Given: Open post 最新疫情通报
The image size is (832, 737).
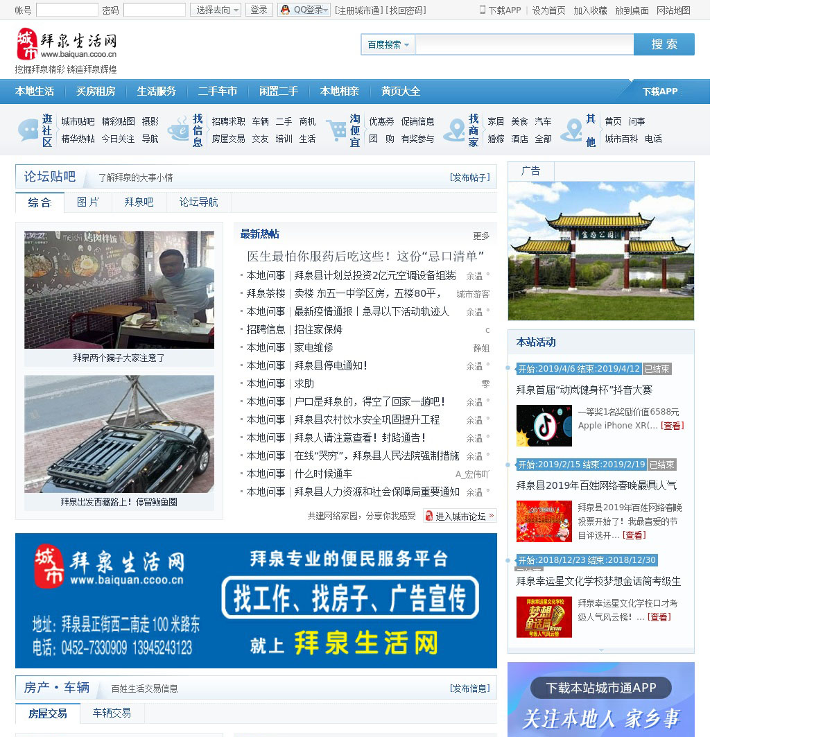Looking at the screenshot, I should (372, 311).
